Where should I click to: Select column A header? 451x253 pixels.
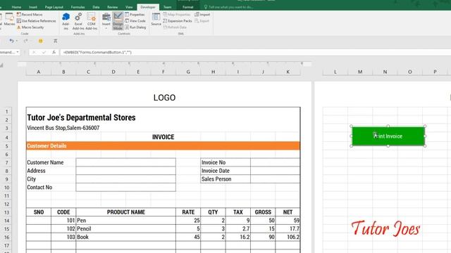(39, 72)
